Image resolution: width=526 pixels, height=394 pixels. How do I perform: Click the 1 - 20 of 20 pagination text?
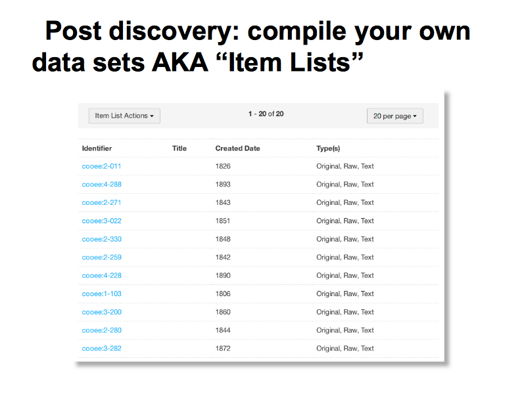(x=266, y=114)
